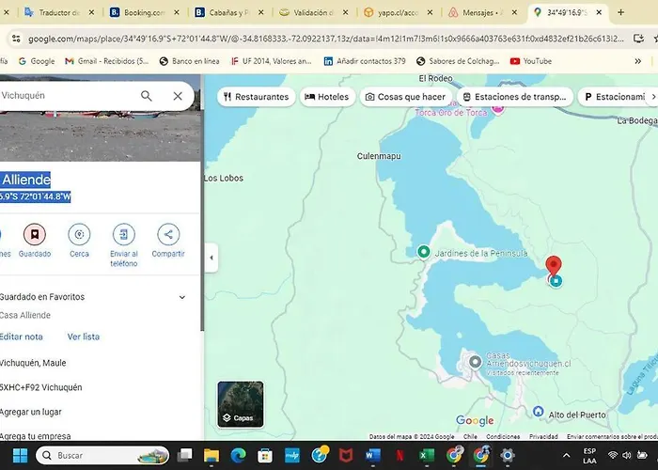658x470 pixels.
Task: Click Agregar un lugar option
Action: 31,412
